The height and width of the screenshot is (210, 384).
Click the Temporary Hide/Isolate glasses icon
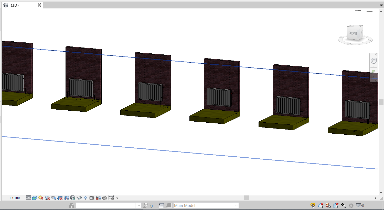pos(79,198)
